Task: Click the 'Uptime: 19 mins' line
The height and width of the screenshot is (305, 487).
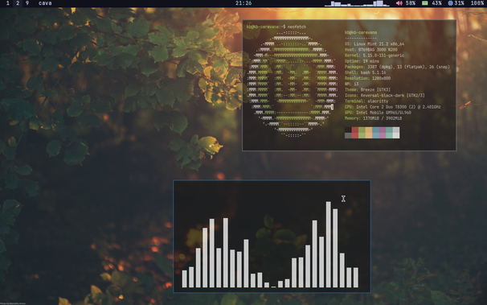Action: coord(362,61)
